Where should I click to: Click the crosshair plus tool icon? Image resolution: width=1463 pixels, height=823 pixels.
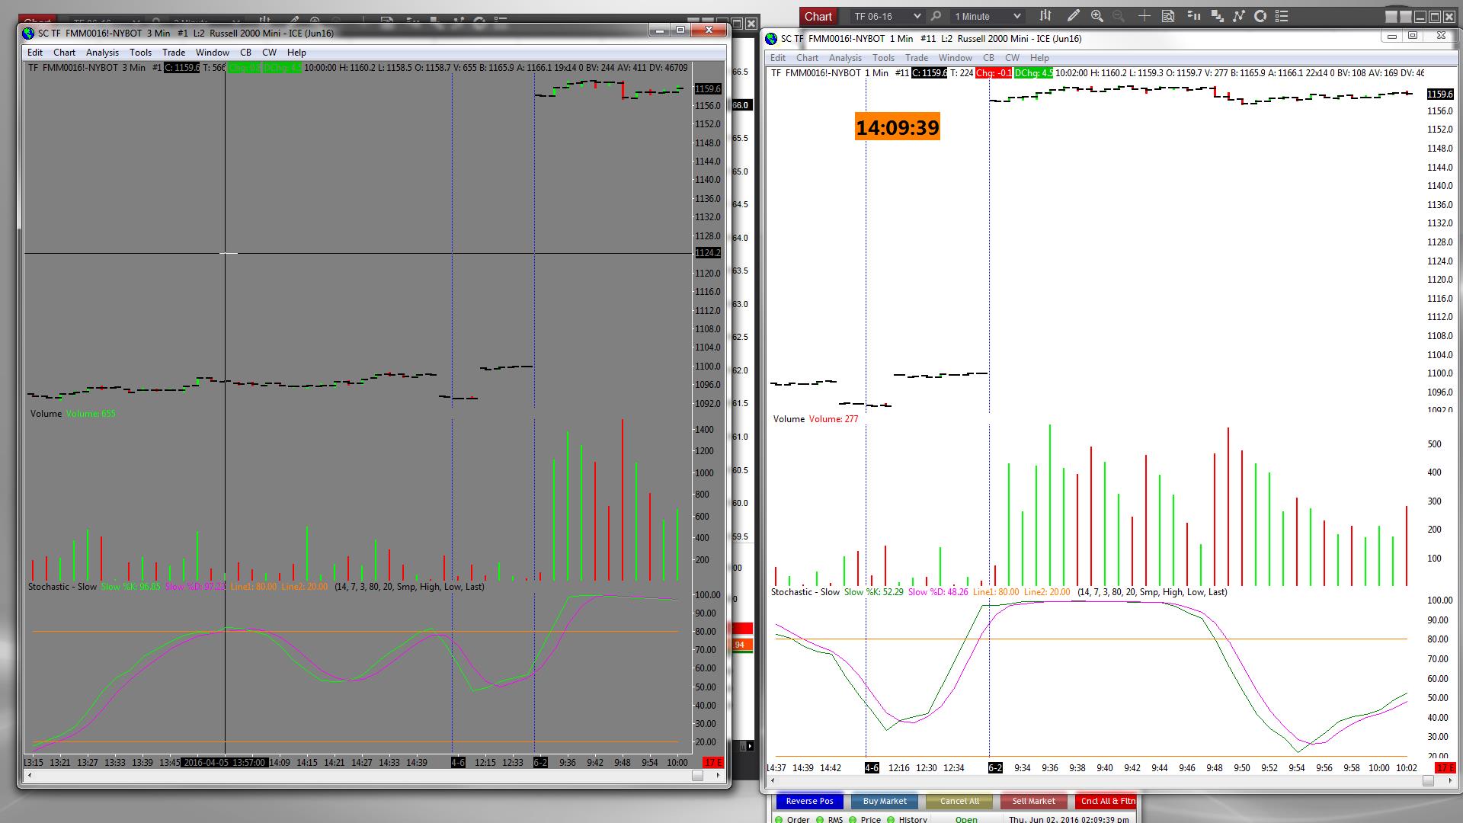pos(1144,16)
